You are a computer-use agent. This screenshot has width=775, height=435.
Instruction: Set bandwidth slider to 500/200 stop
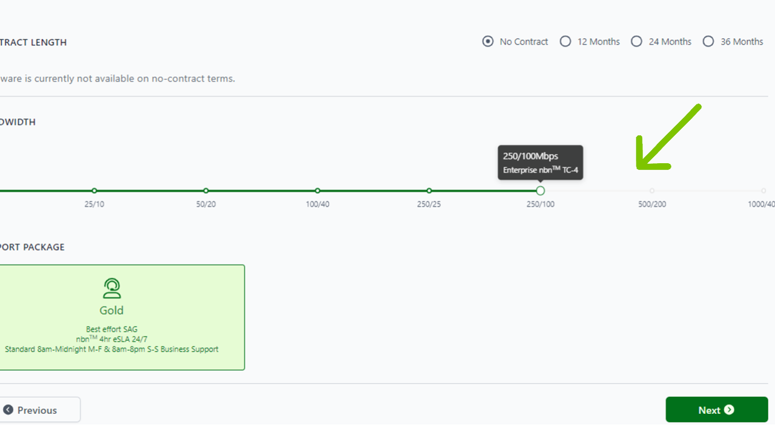pos(652,191)
